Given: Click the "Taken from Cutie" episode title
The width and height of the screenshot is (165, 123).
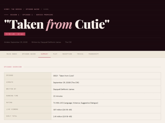Looking at the screenshot, I should point(57,25).
